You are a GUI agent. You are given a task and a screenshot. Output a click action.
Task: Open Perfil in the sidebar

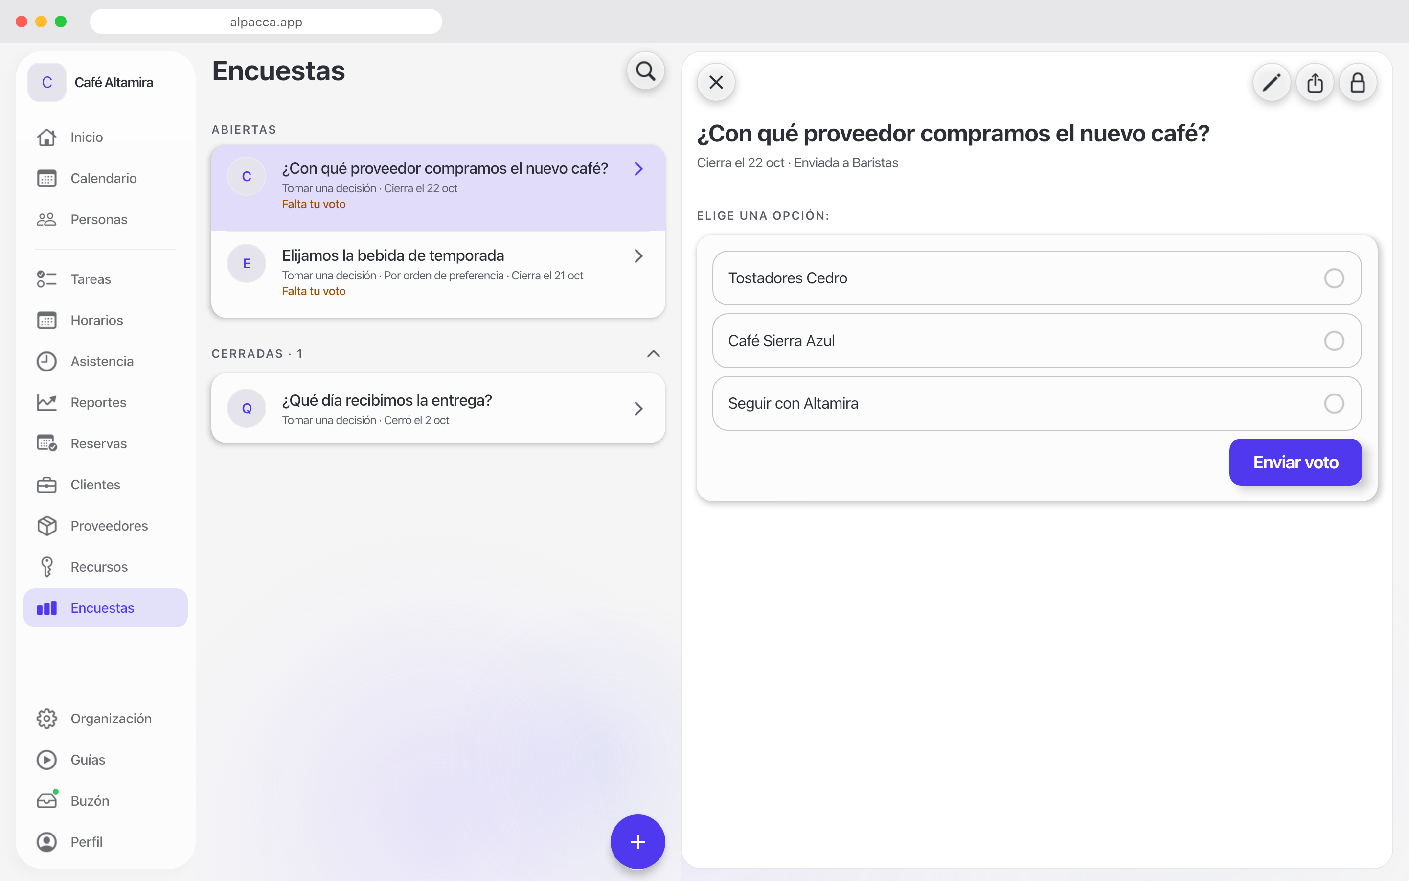(105, 842)
